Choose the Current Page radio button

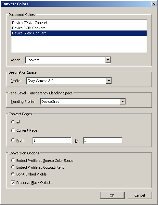13,130
